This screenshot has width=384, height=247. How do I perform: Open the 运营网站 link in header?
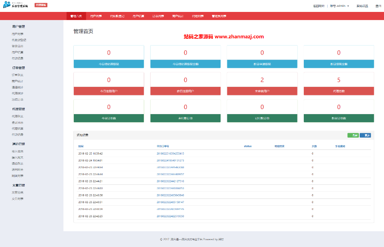[x=319, y=6]
